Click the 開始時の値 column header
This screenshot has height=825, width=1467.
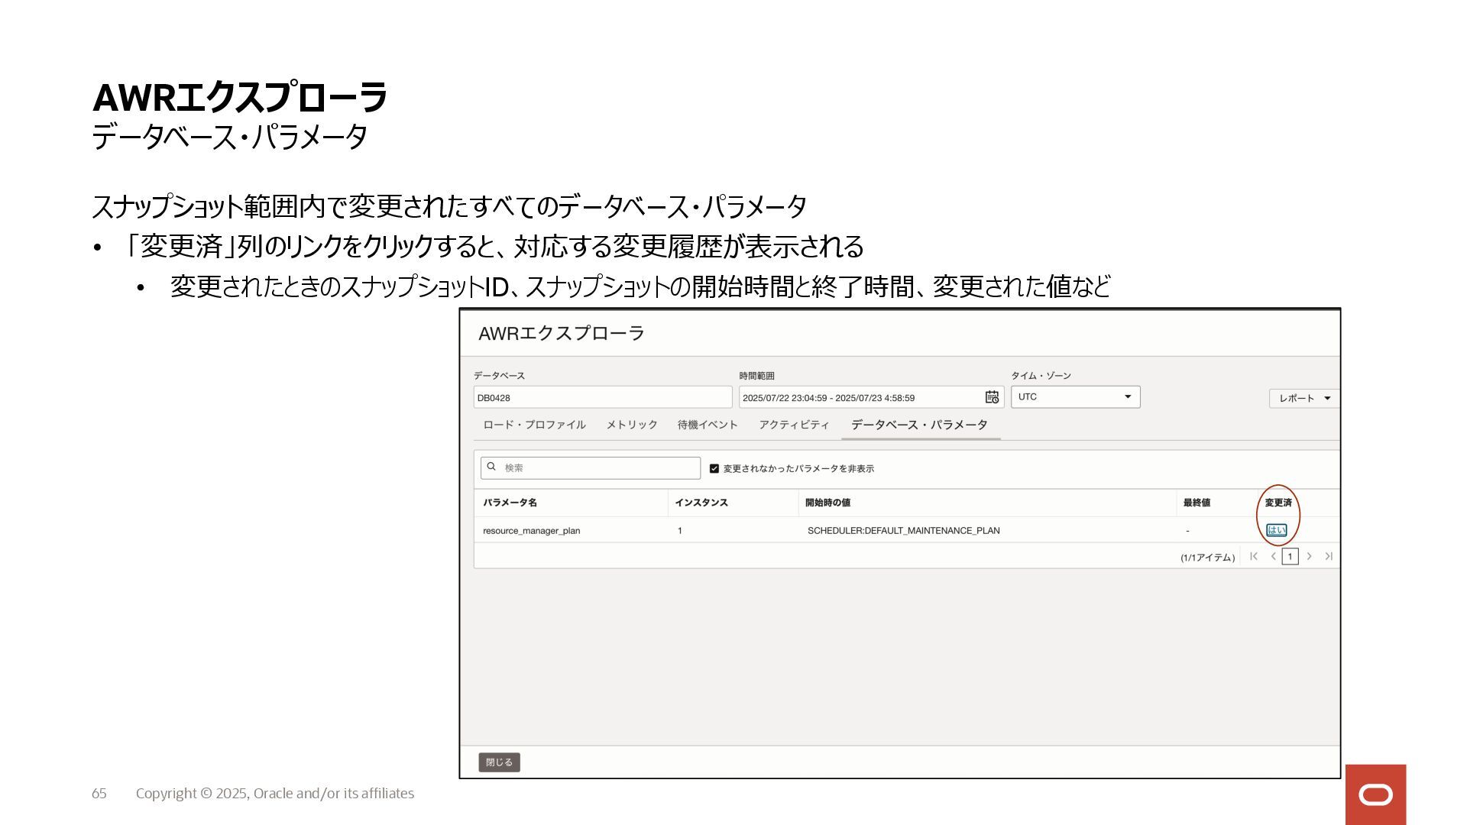point(827,503)
